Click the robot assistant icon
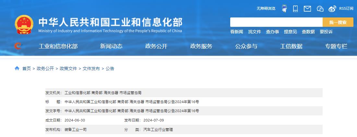 point(284,9)
